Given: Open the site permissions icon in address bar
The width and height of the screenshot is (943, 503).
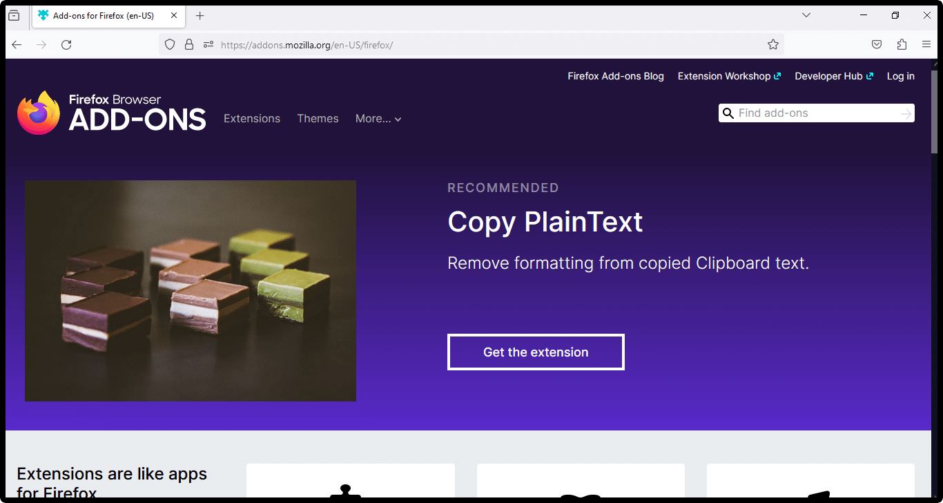Looking at the screenshot, I should click(208, 45).
